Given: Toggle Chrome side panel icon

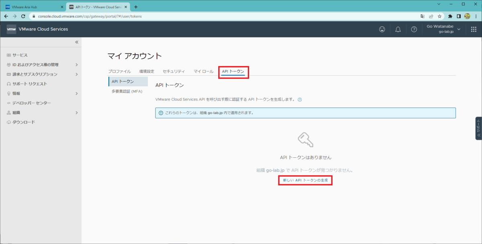Looking at the screenshot, I should pyautogui.click(x=459, y=16).
